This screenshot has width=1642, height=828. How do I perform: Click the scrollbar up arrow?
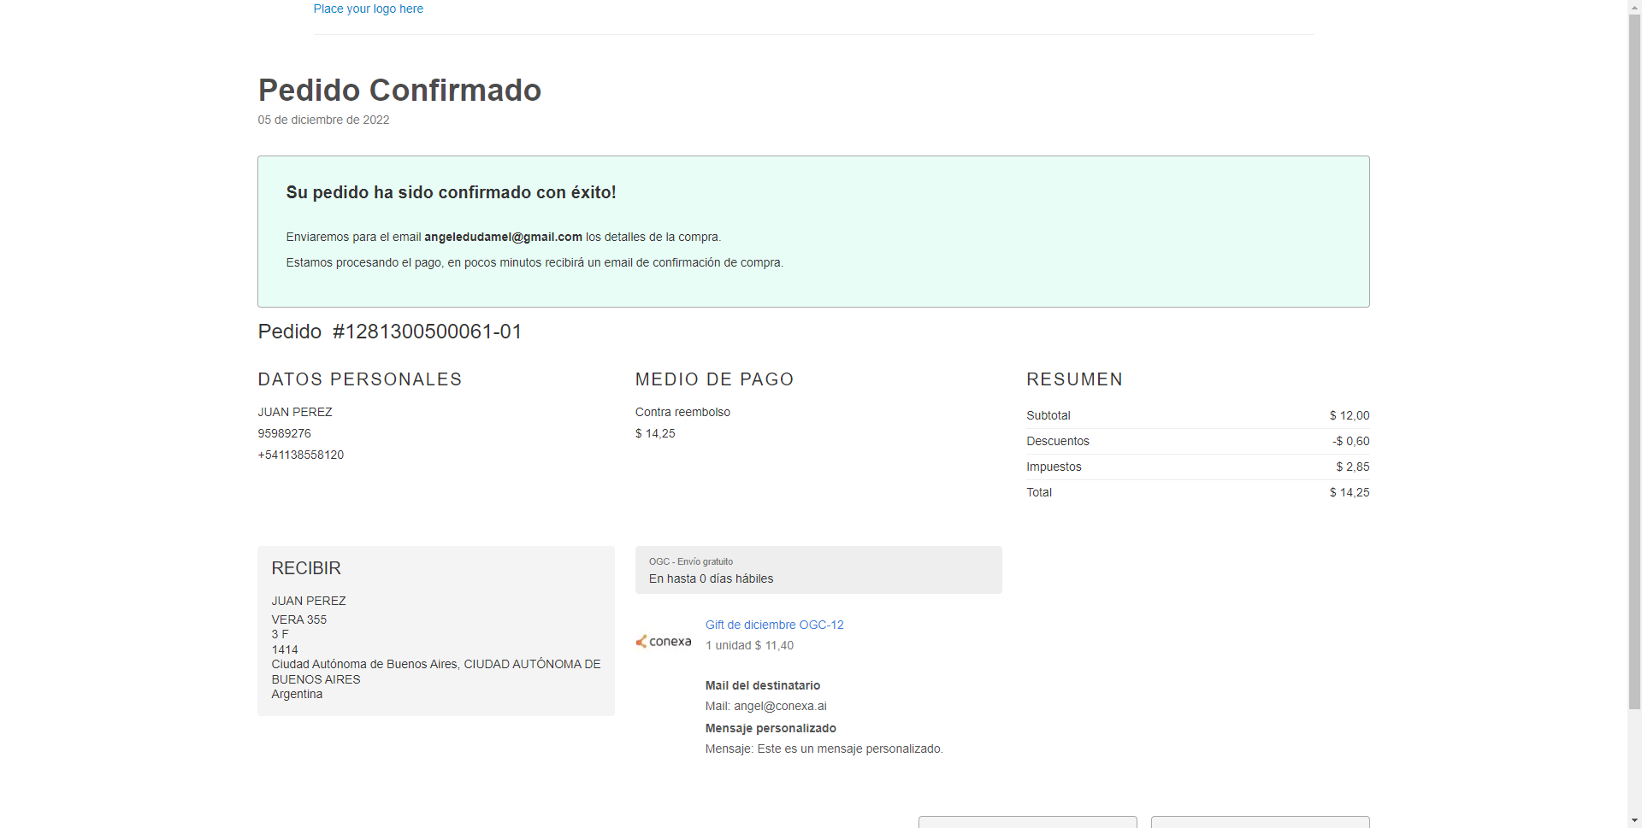[x=1634, y=7]
